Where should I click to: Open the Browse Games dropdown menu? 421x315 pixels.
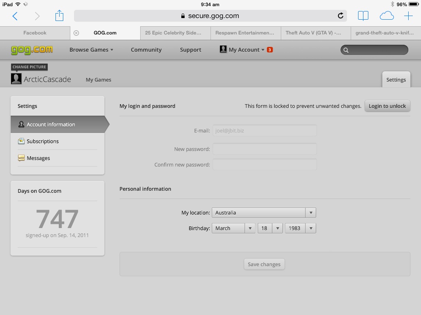91,50
